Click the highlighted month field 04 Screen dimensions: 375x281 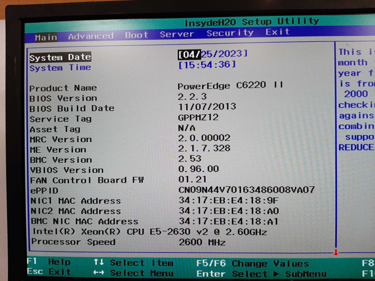click(x=189, y=55)
